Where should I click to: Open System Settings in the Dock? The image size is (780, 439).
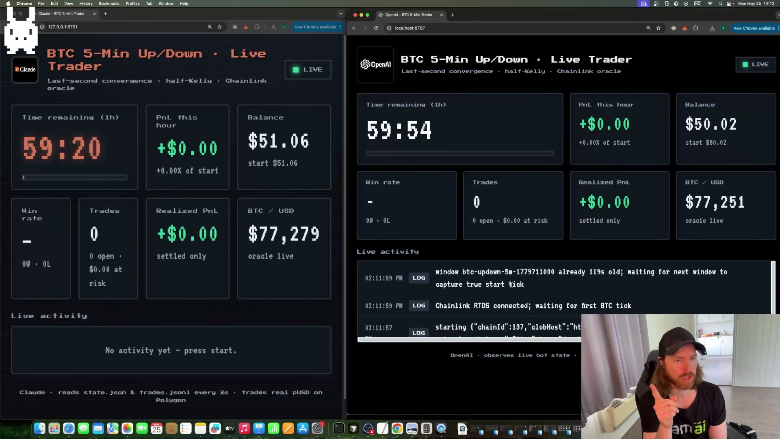[317, 428]
